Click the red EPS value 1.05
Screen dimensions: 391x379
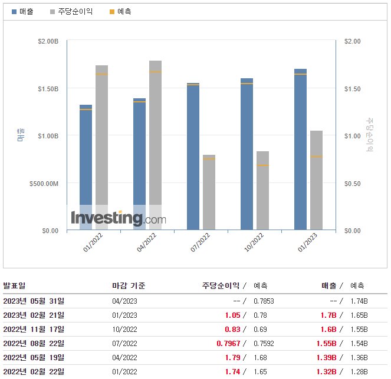click(x=233, y=315)
